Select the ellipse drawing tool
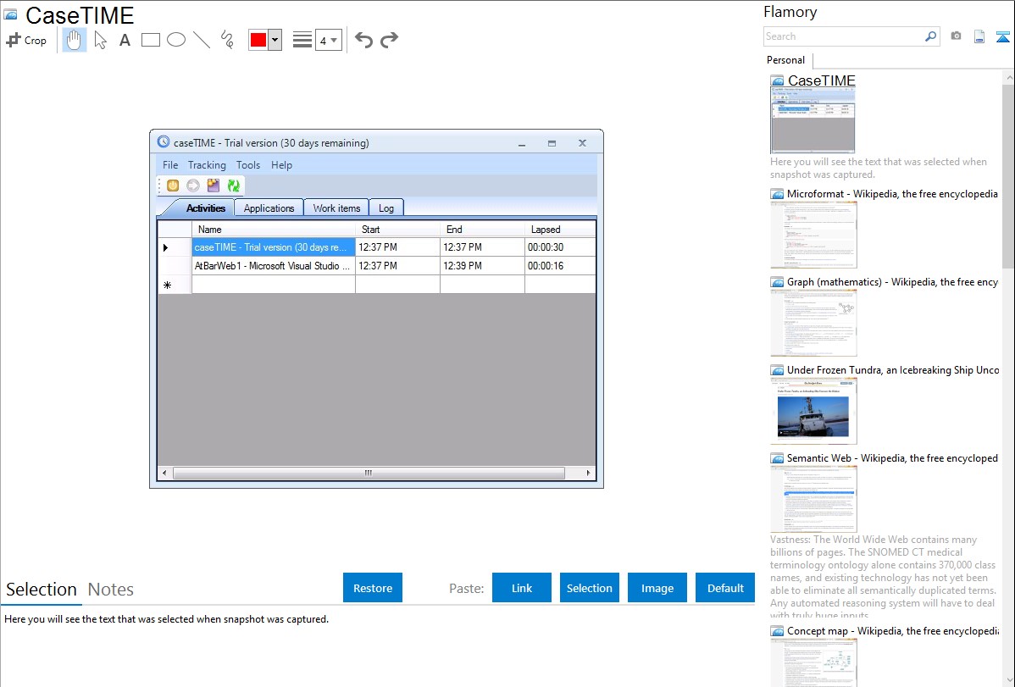The image size is (1015, 687). 176,40
